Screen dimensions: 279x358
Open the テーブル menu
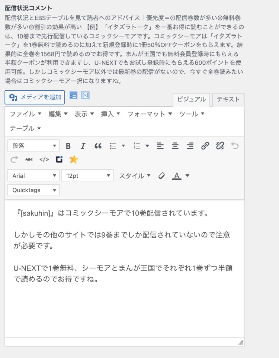pyautogui.click(x=25, y=128)
